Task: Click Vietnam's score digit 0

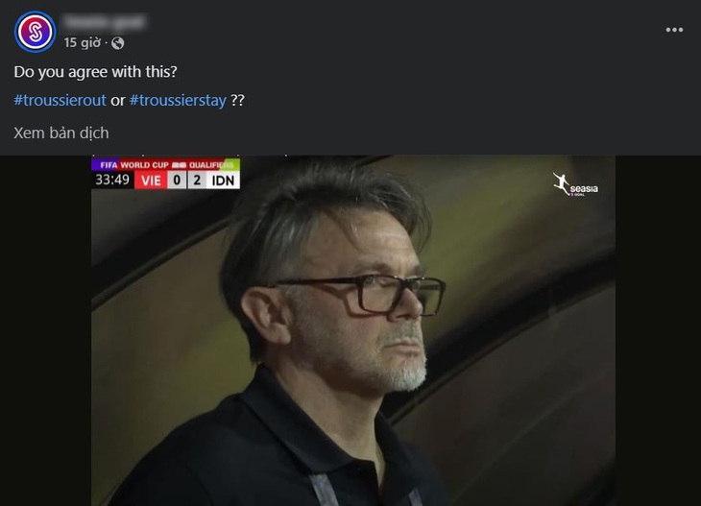Action: 177,180
